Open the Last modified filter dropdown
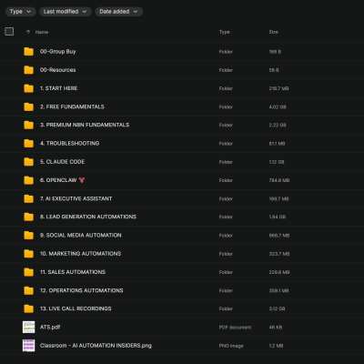 click(x=66, y=12)
